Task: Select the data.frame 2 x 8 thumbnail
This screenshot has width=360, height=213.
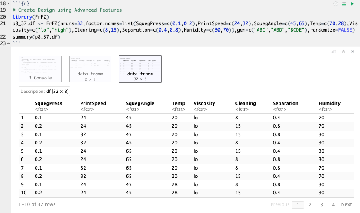Action: (90, 69)
